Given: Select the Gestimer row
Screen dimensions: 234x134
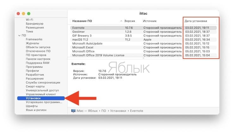Looking at the screenshot, I should click(x=143, y=32).
